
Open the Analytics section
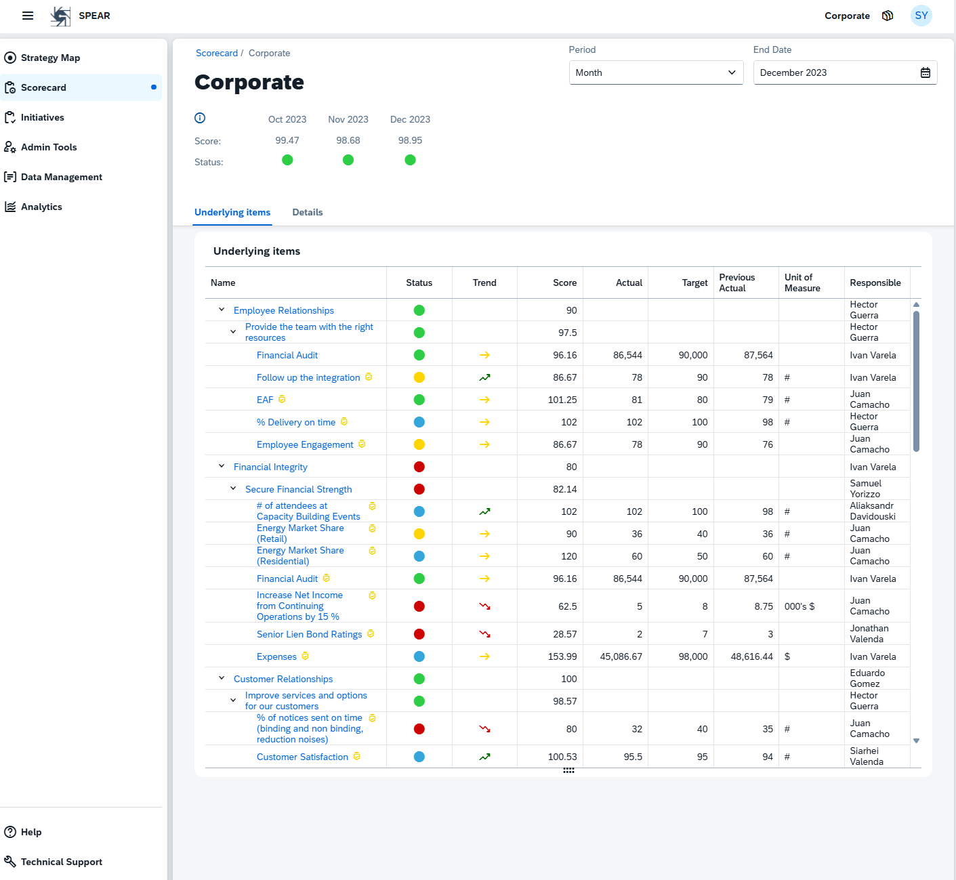pos(41,207)
